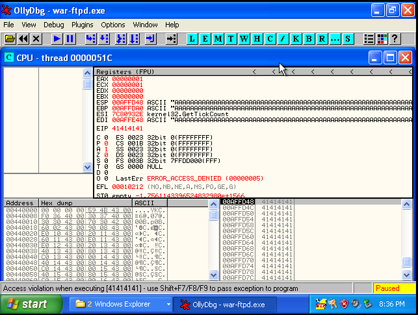
Task: Click Go to address arrow icon
Action: (172, 39)
